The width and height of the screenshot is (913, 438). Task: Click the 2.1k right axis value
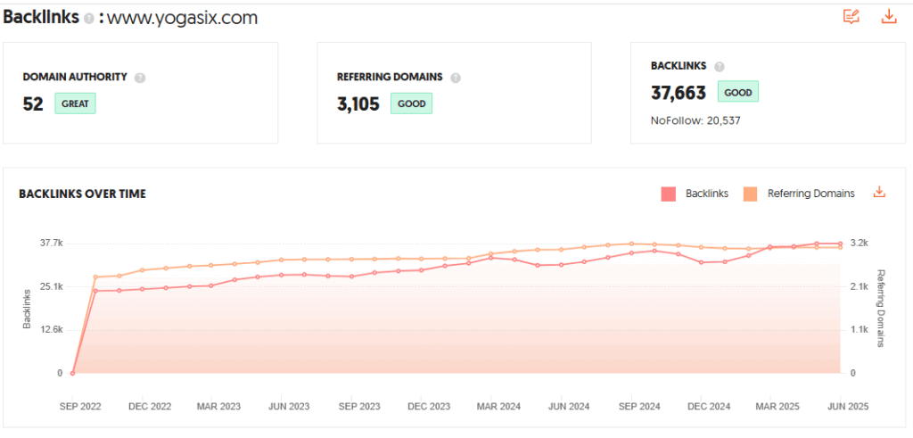(860, 286)
